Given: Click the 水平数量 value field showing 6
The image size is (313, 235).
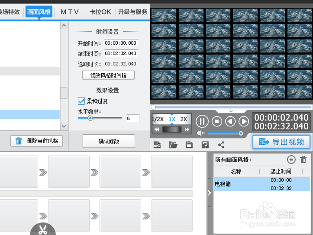Looking at the screenshot, I should click(133, 118).
